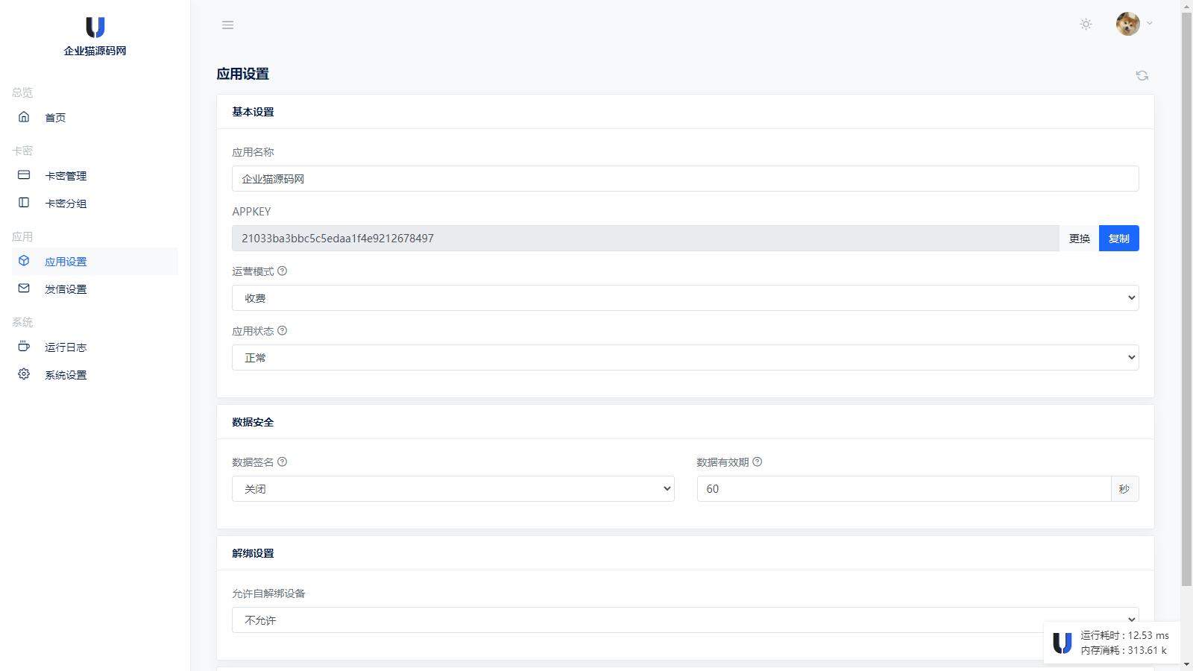This screenshot has width=1193, height=671.
Task: Click the help icon next to 数据签名
Action: tap(282, 462)
